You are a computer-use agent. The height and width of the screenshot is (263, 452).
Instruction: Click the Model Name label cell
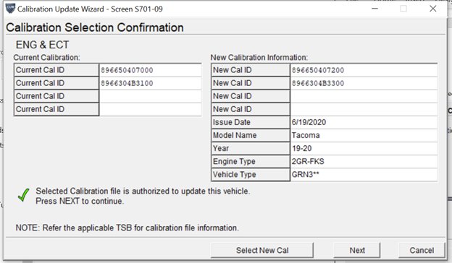tap(251, 135)
